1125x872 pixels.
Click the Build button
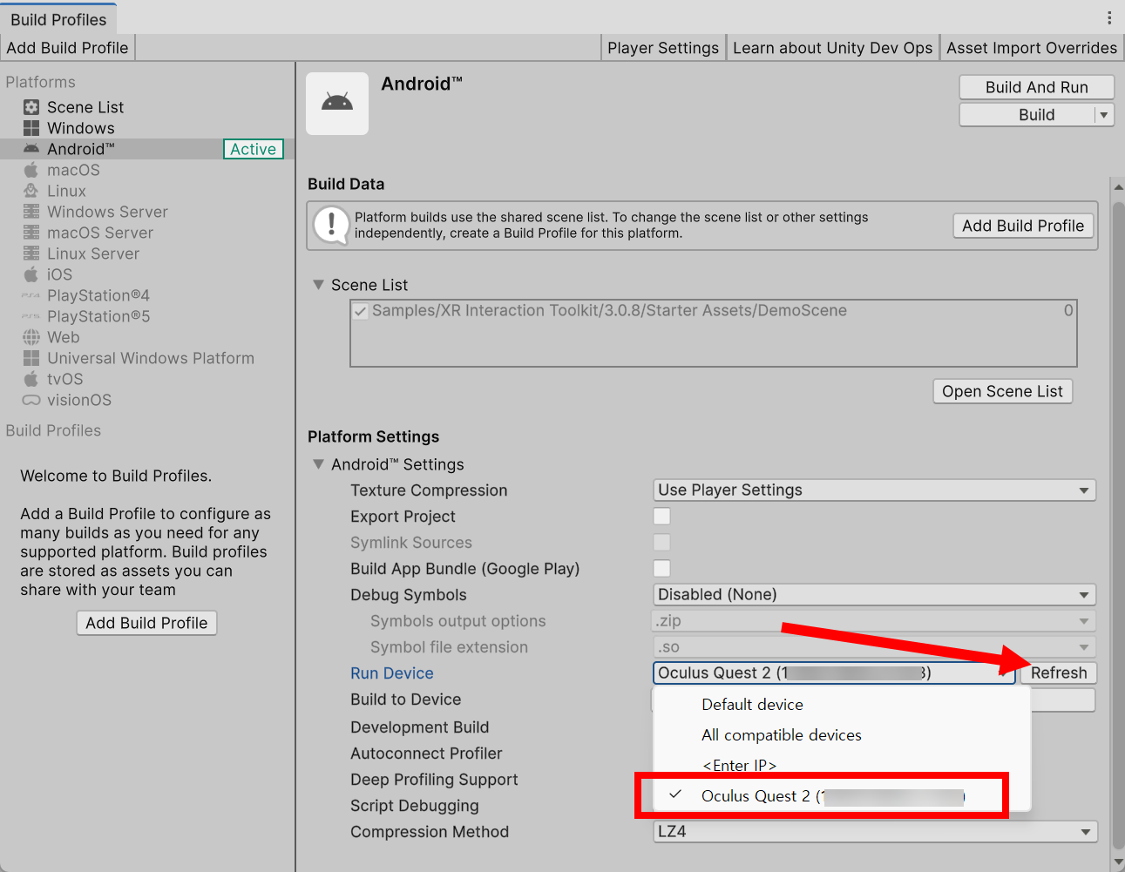point(1027,115)
